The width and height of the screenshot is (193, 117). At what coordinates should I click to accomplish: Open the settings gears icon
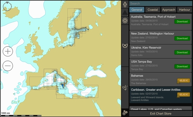point(125,112)
